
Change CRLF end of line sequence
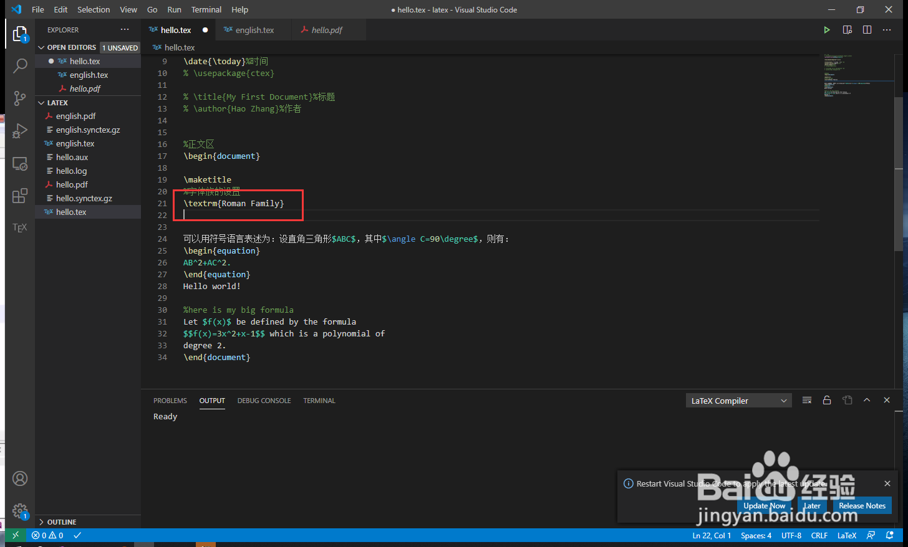pos(819,535)
